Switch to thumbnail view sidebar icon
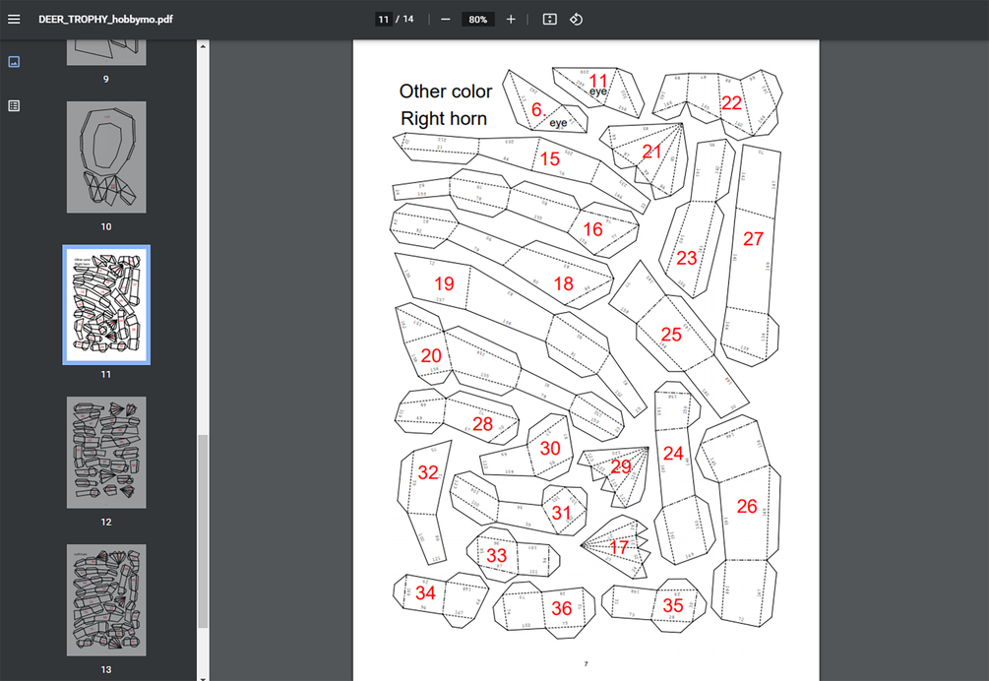This screenshot has height=681, width=989. click(14, 62)
